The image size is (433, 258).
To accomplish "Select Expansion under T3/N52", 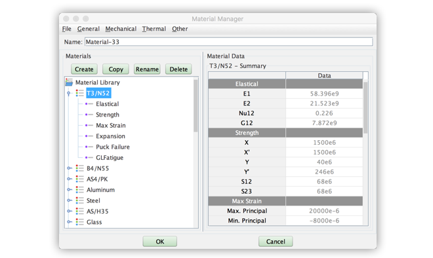I will click(x=110, y=136).
